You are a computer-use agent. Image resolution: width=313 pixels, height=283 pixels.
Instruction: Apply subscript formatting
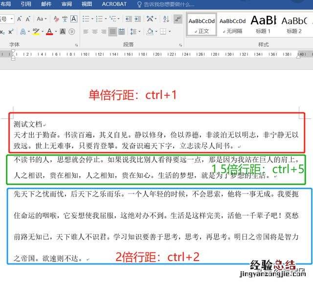tap(2, 31)
